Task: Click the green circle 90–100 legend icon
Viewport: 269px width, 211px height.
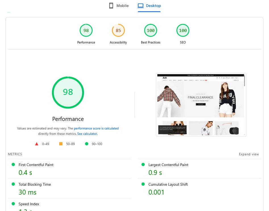Action: [87, 144]
